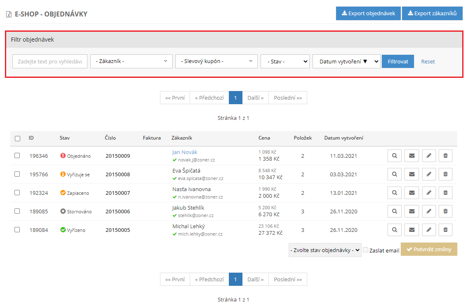This screenshot has width=468, height=306.
Task: Click the Export objednávek button
Action: pyautogui.click(x=368, y=14)
